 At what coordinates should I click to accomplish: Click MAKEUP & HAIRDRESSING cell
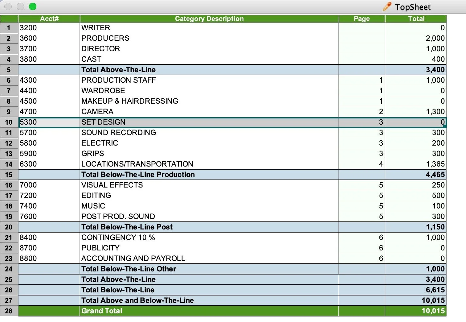pyautogui.click(x=209, y=101)
